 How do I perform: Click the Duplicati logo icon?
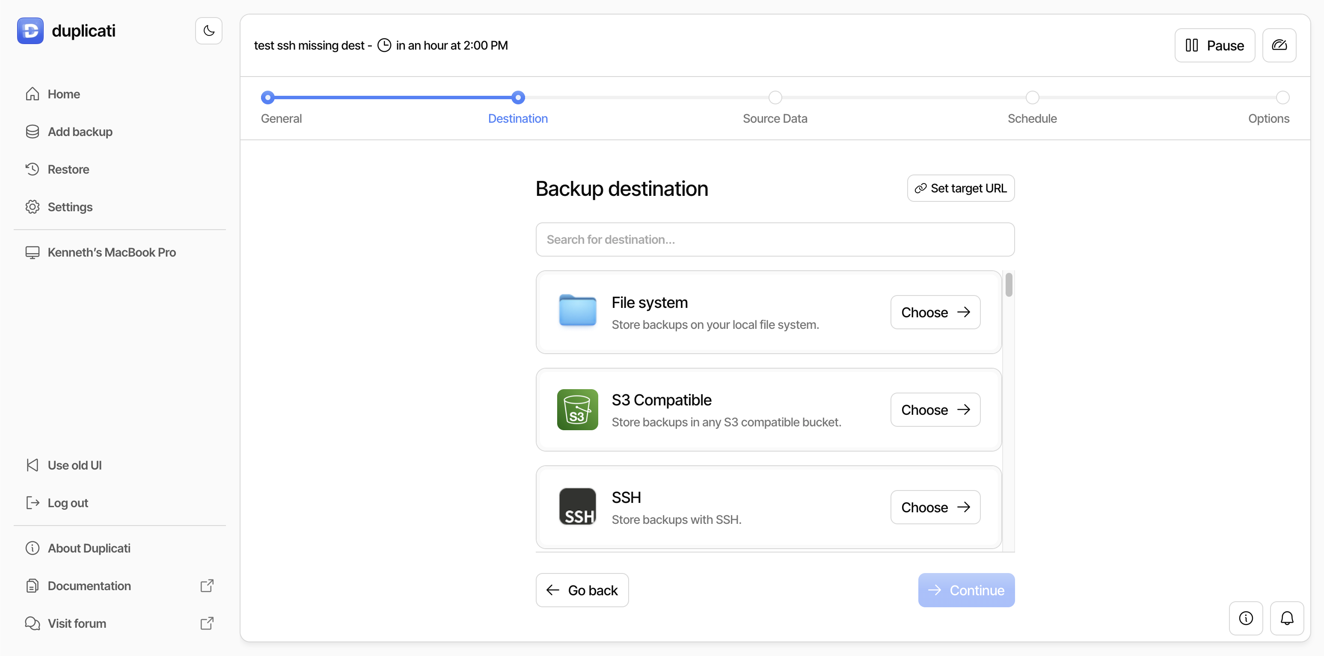tap(30, 31)
